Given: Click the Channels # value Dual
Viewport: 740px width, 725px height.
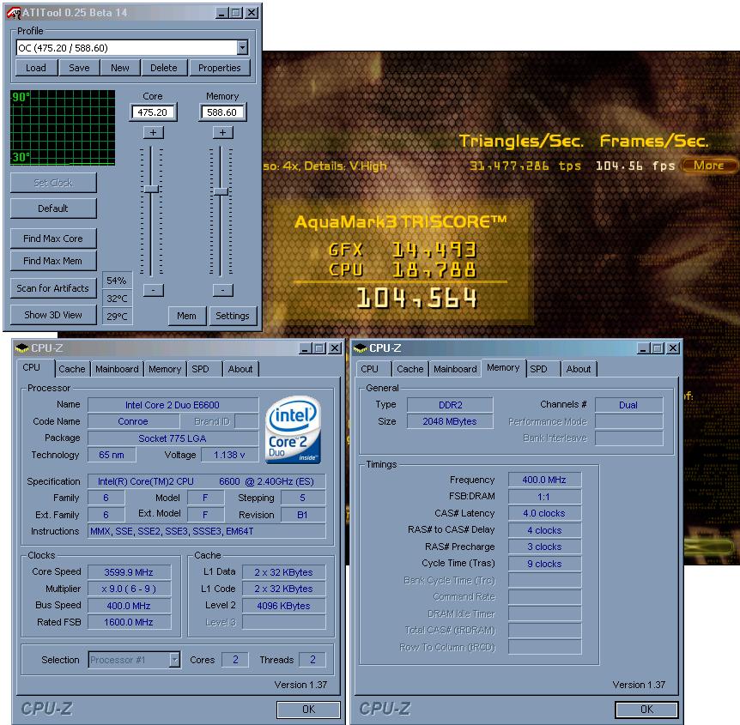Looking at the screenshot, I should tap(628, 405).
